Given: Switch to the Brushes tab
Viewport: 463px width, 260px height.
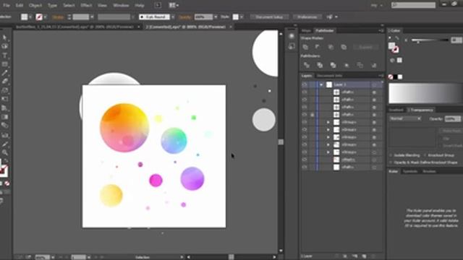Looking at the screenshot, I should 429,171.
